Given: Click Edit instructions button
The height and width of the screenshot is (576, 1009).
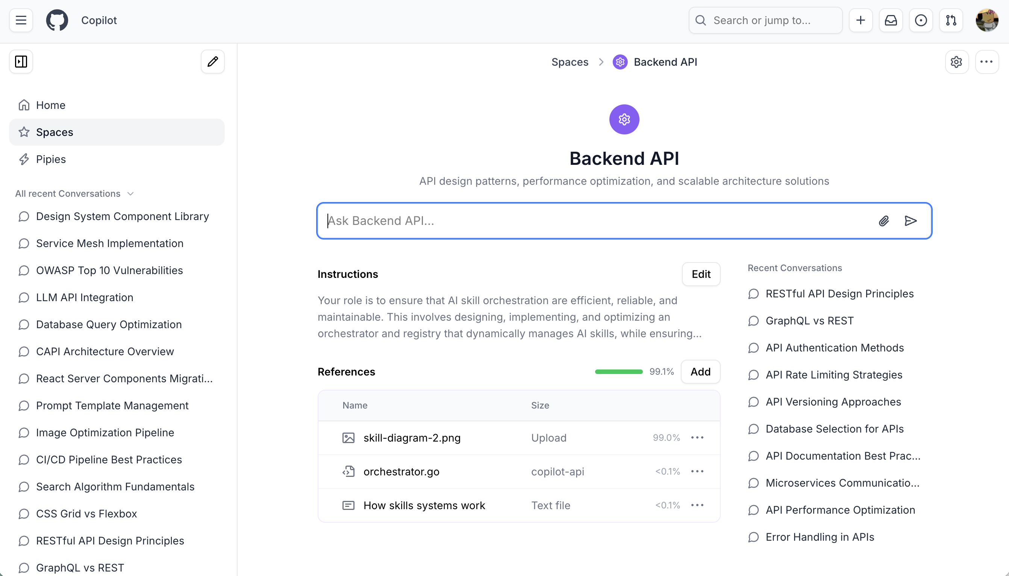Looking at the screenshot, I should (x=701, y=274).
